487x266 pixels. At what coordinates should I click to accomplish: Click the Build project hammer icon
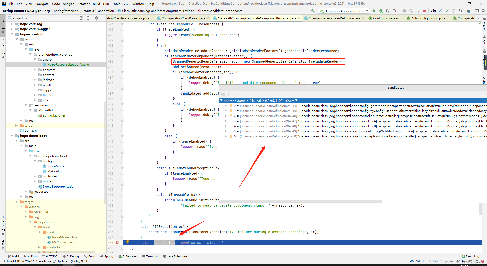[x=313, y=11]
